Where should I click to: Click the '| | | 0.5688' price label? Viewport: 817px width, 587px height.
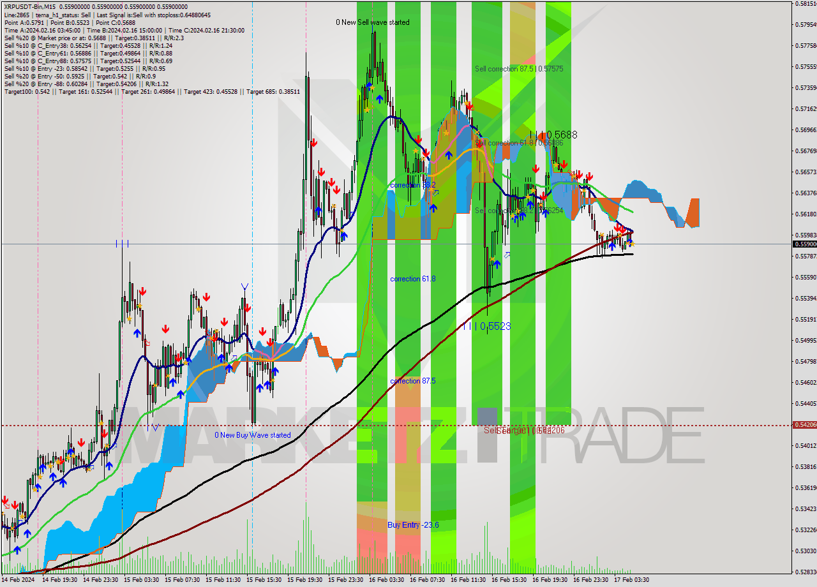coord(554,135)
